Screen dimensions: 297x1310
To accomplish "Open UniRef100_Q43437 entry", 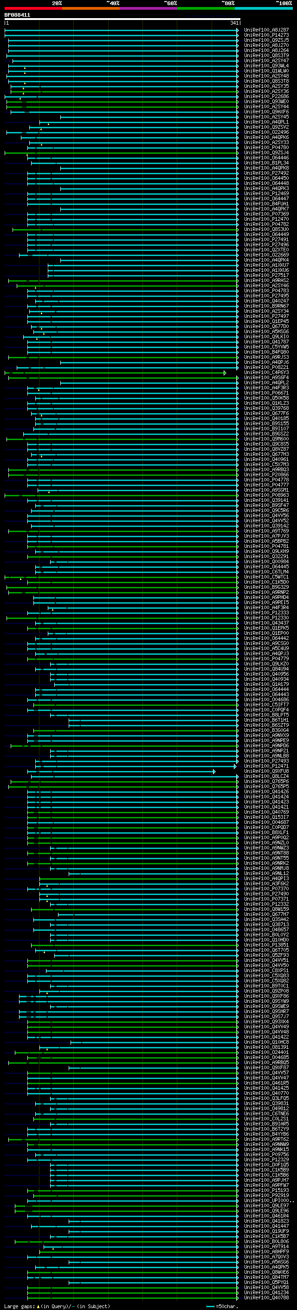I will pos(266,623).
